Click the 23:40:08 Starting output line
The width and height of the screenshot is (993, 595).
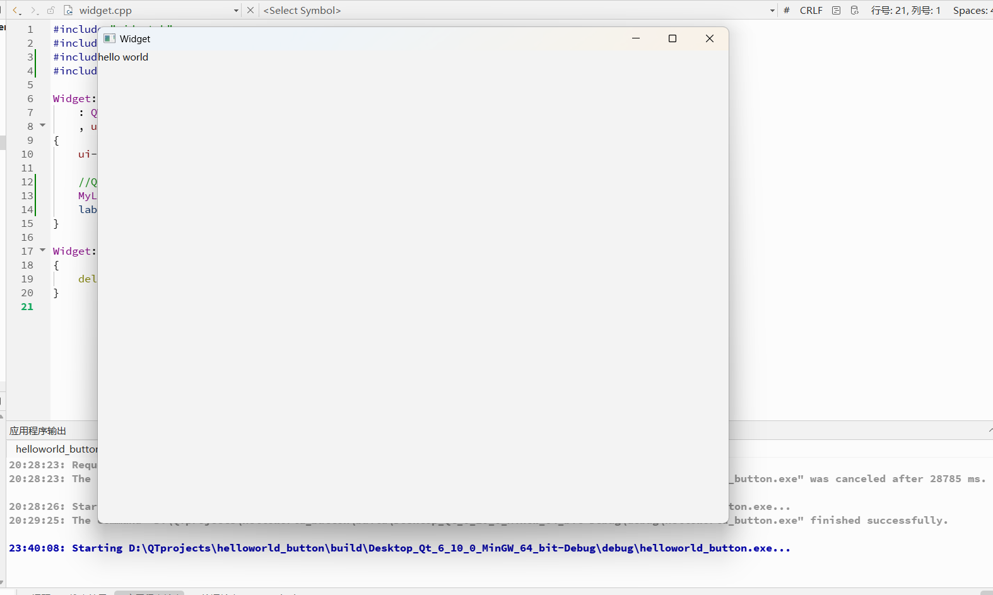[x=399, y=548]
